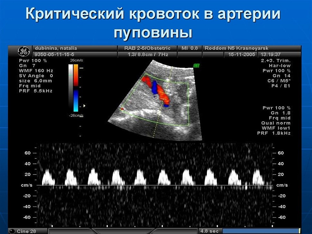
Task: Click the red-blue color Doppler velocity bar
Action: pos(76,87)
